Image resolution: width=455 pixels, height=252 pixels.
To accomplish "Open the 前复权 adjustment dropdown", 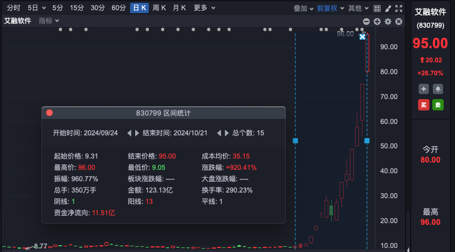I will coord(329,8).
